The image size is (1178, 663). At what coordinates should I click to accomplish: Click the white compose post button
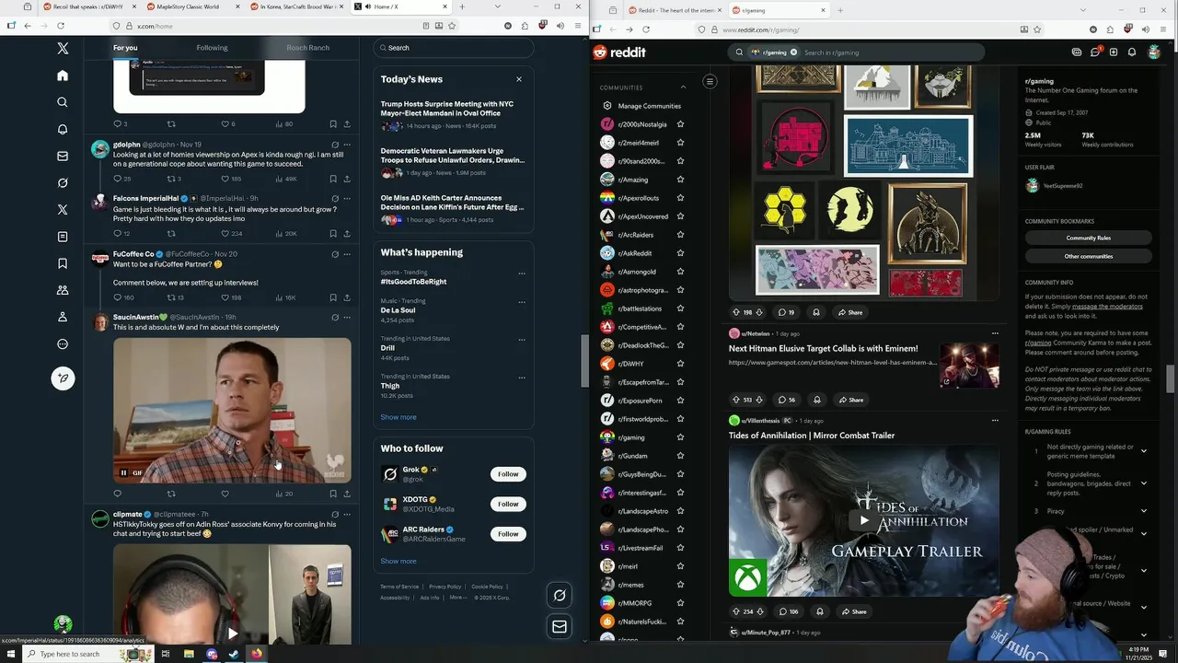(63, 378)
